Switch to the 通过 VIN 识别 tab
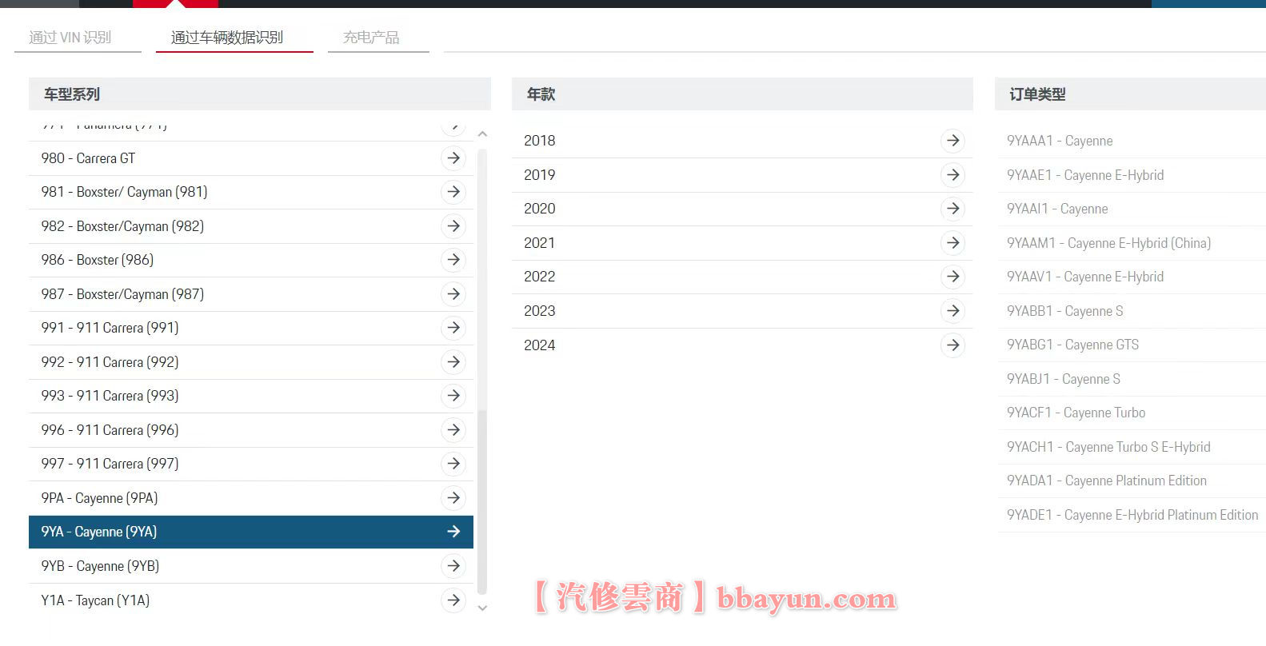This screenshot has width=1266, height=646. 70,38
